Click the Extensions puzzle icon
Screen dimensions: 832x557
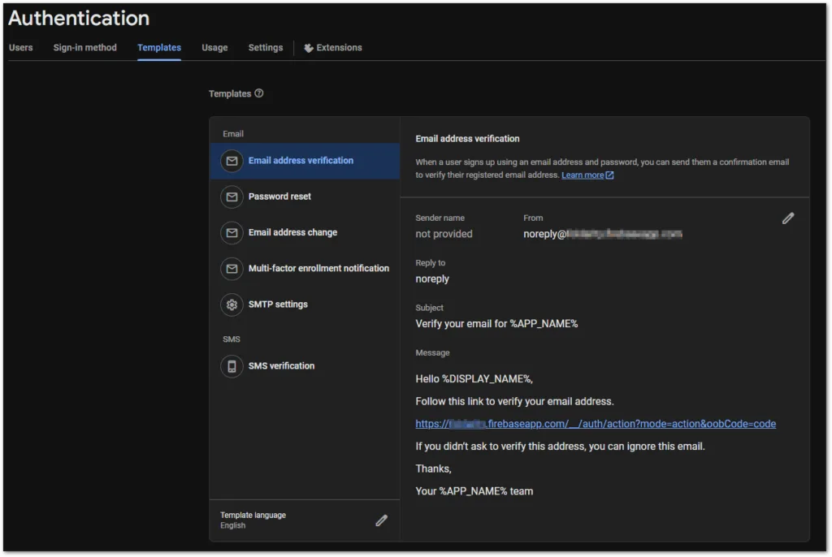[308, 48]
